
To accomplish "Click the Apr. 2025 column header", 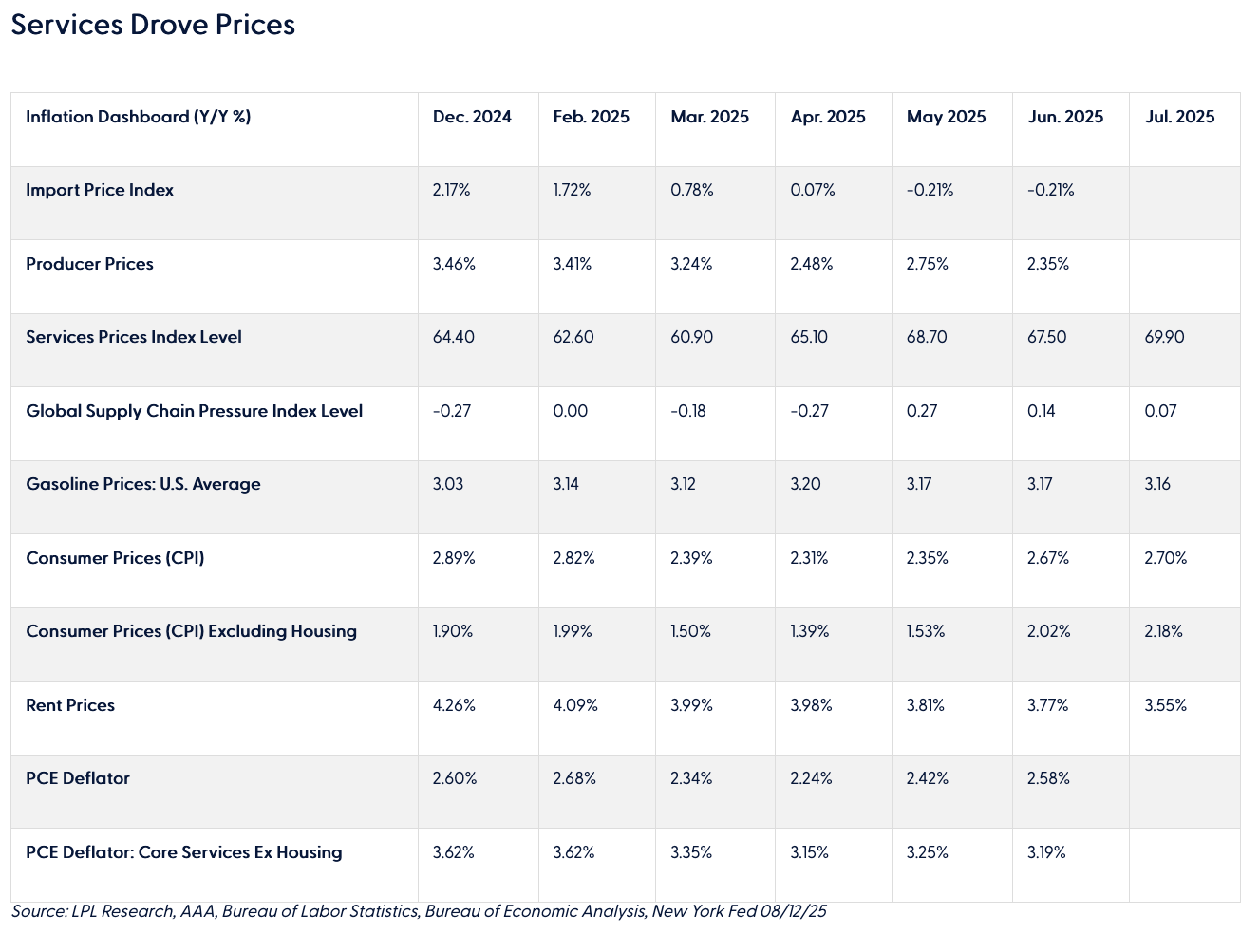I will [828, 117].
